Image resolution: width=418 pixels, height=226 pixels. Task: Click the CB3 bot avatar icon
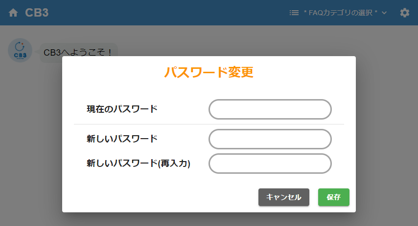(20, 50)
